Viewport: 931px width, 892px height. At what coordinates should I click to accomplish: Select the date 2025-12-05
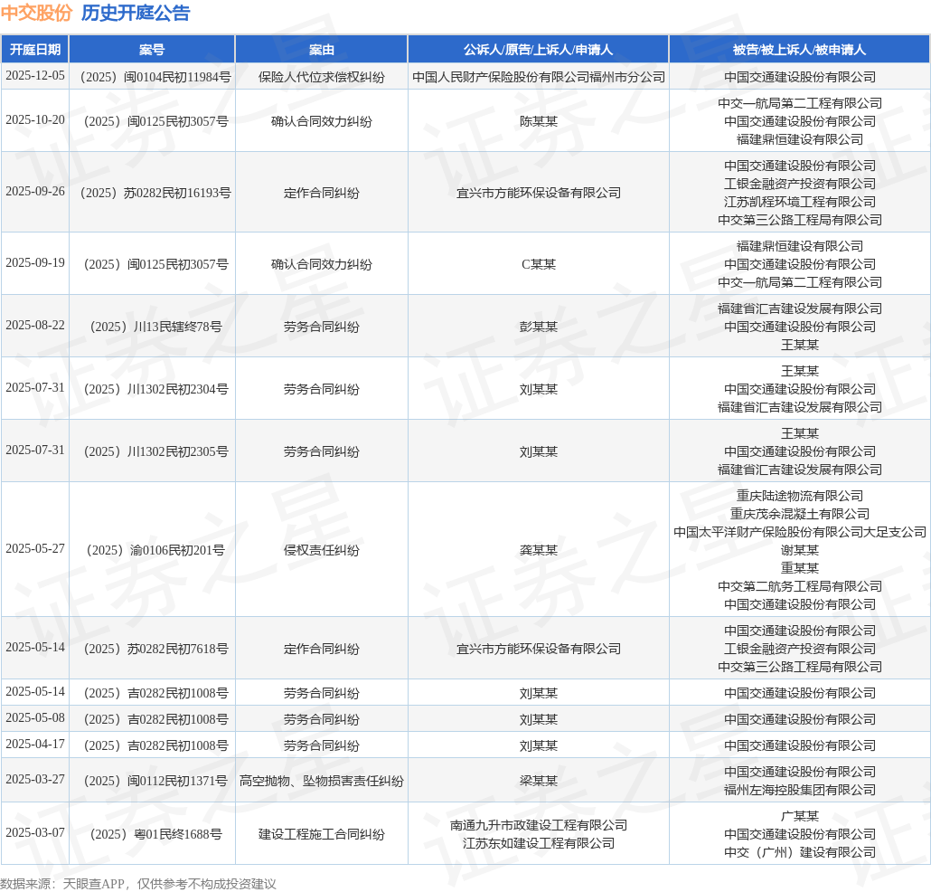click(x=35, y=75)
